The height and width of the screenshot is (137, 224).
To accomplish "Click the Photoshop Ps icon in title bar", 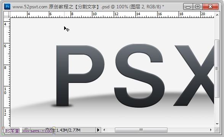I will point(7,6).
